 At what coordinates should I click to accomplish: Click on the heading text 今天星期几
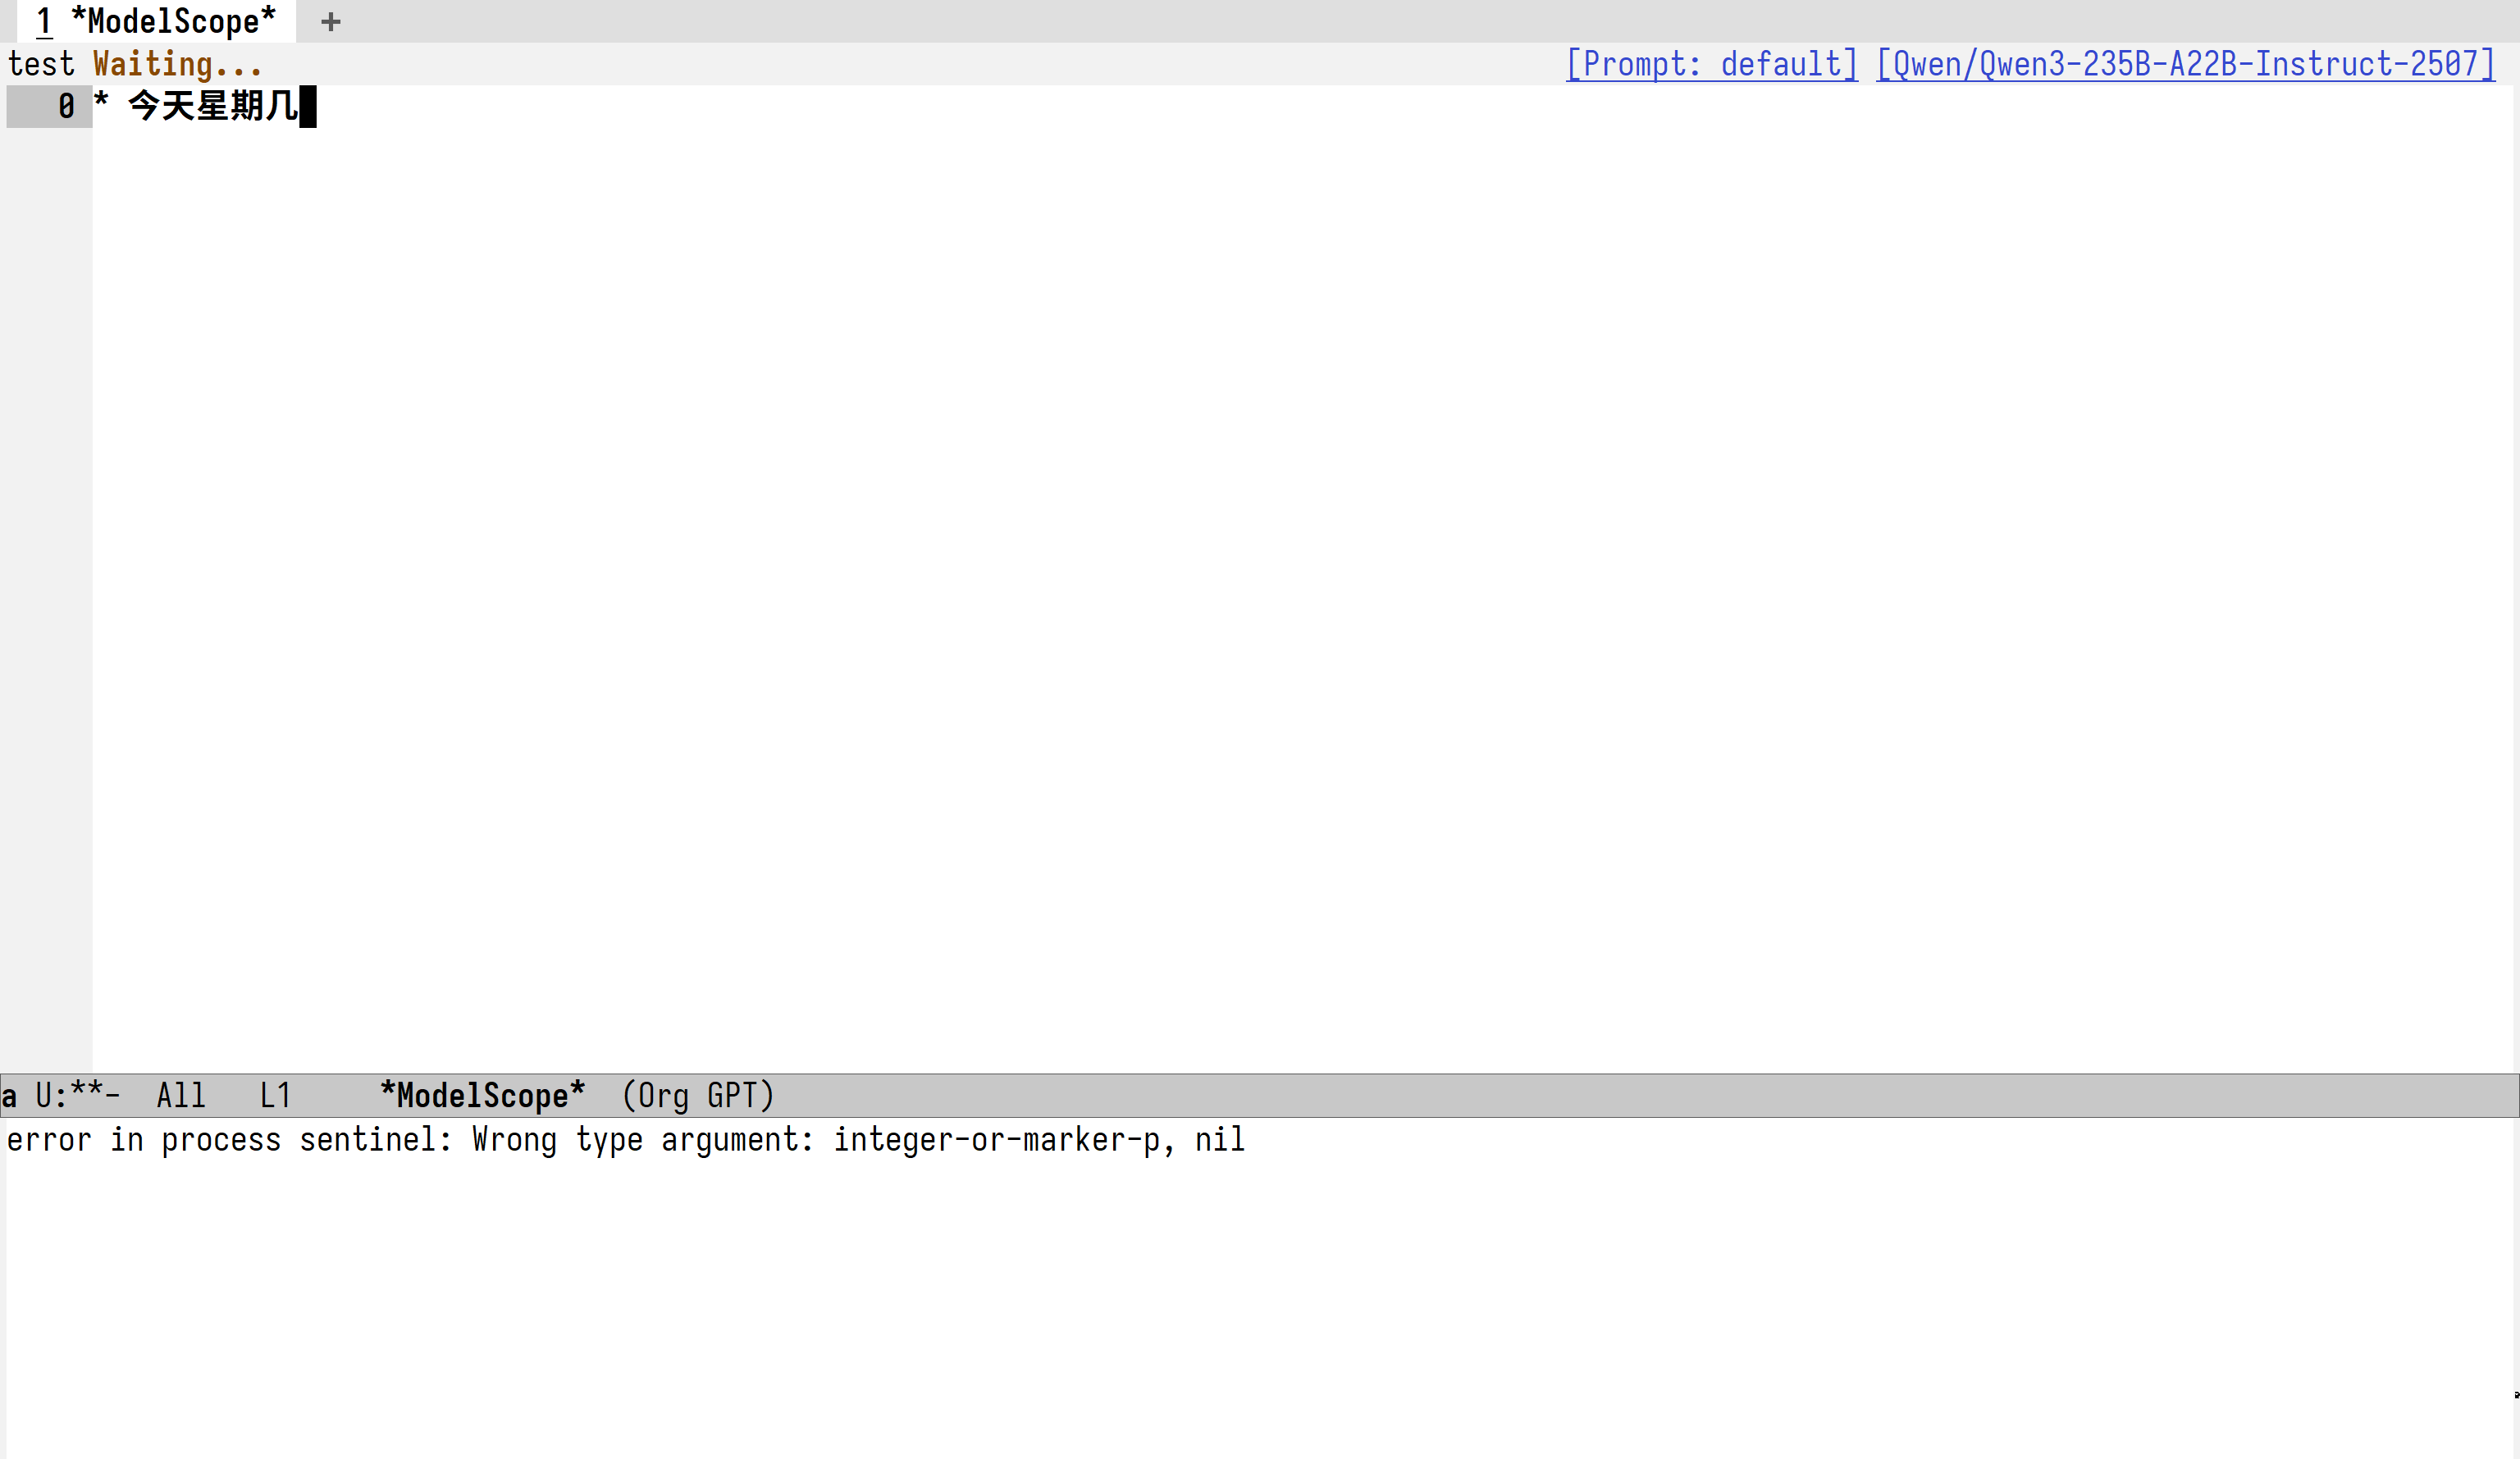click(x=213, y=106)
